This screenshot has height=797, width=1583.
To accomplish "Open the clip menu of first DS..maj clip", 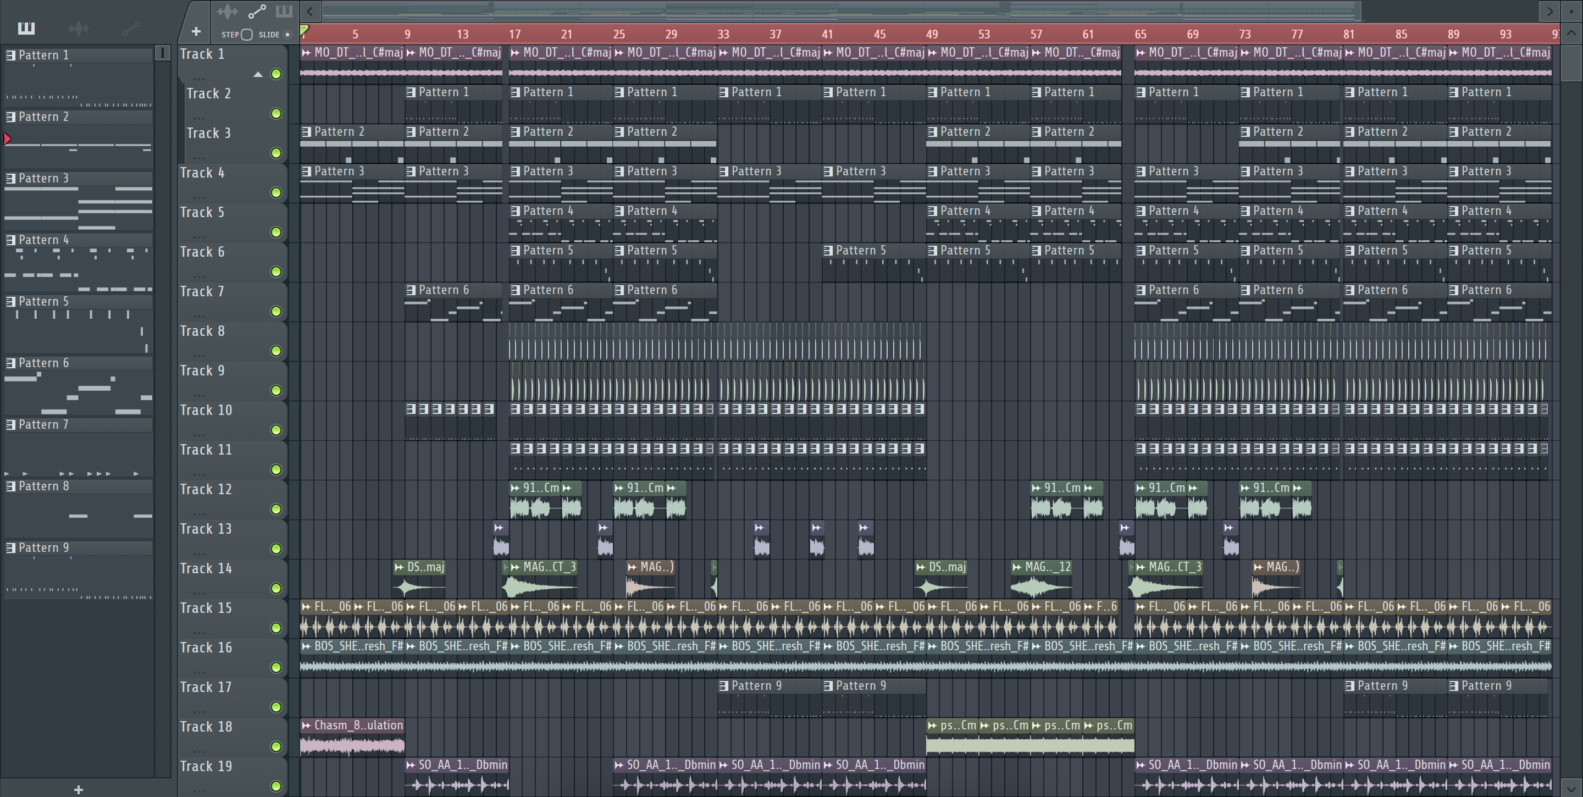I will coord(400,567).
